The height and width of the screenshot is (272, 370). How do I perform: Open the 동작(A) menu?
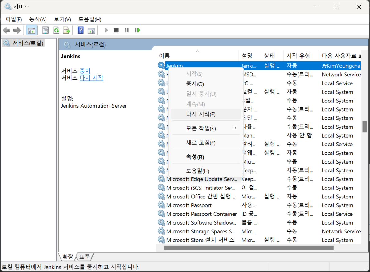[x=38, y=20]
